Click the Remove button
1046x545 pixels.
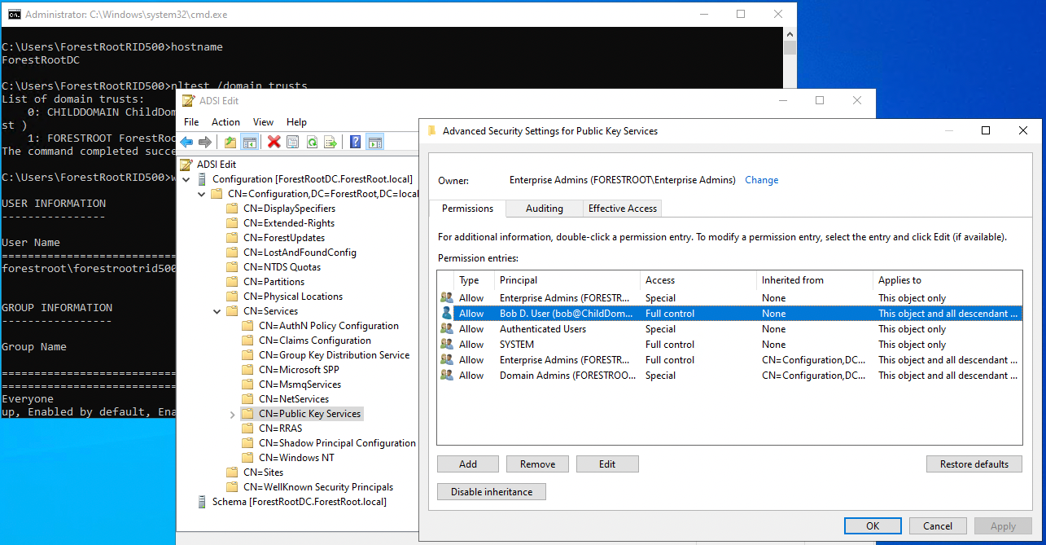537,464
